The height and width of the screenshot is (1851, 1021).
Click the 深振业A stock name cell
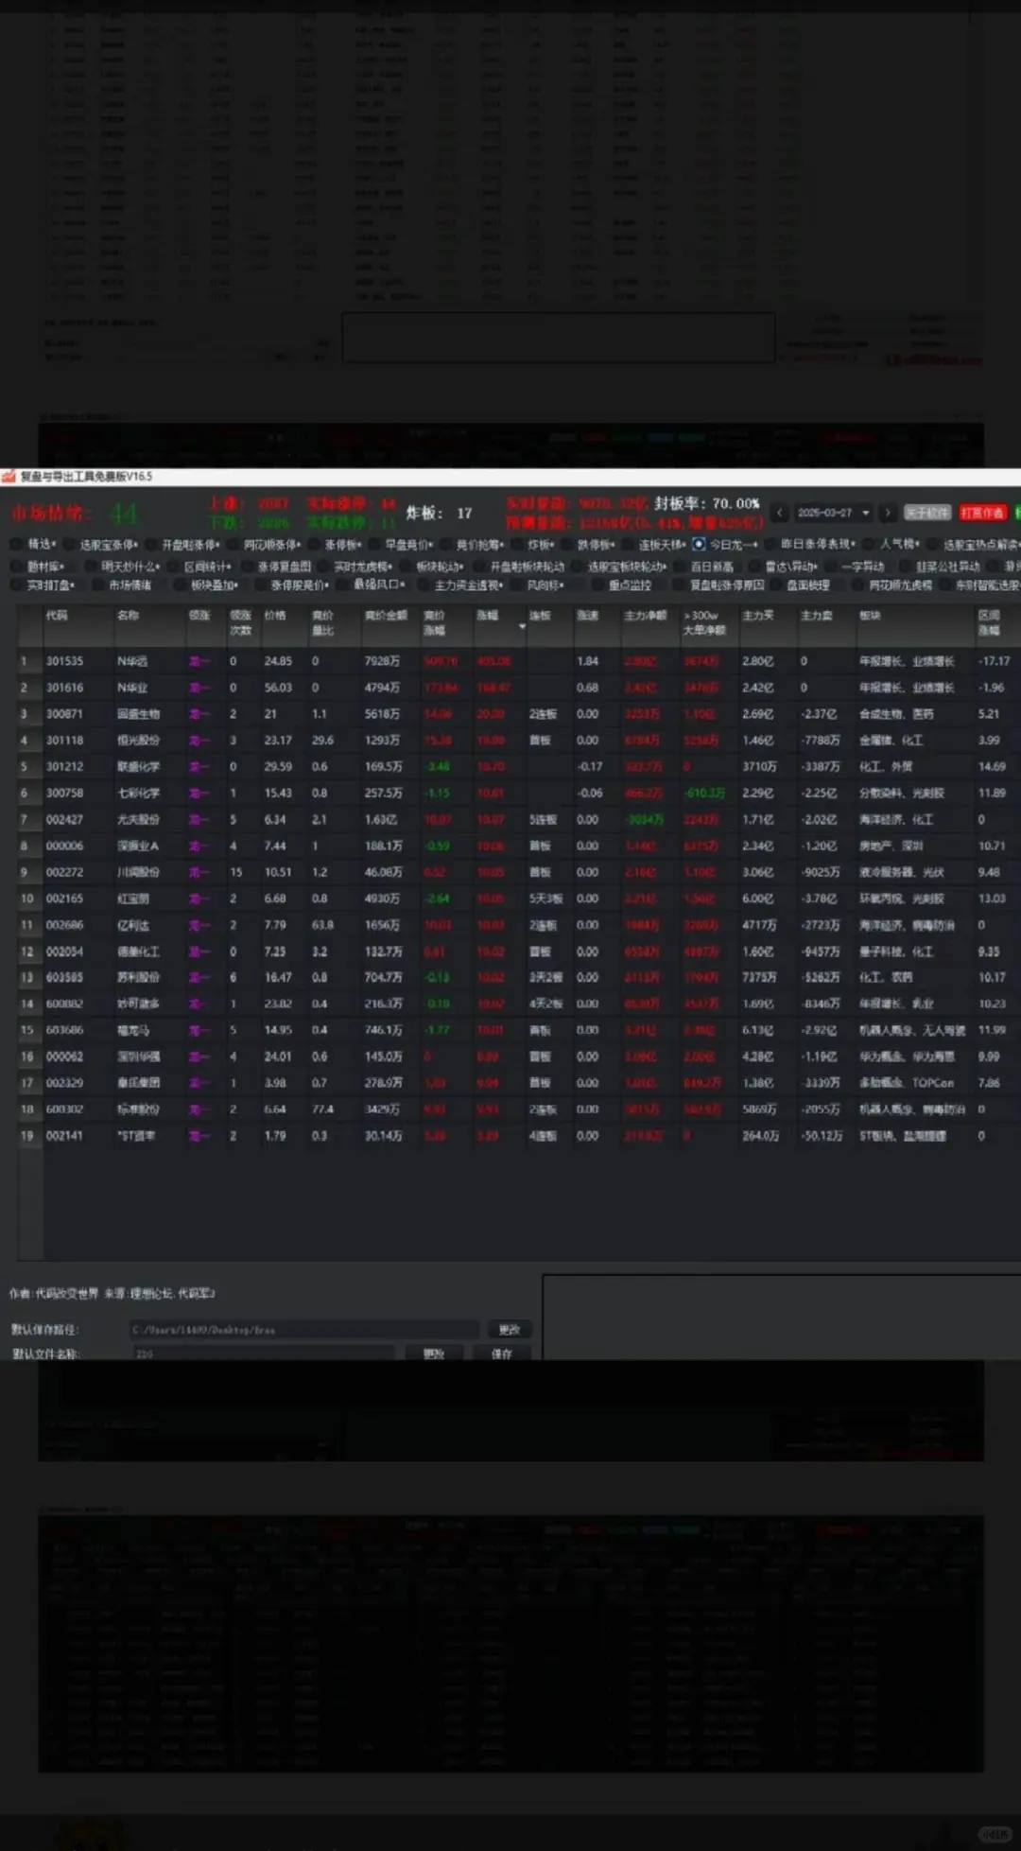[x=138, y=846]
